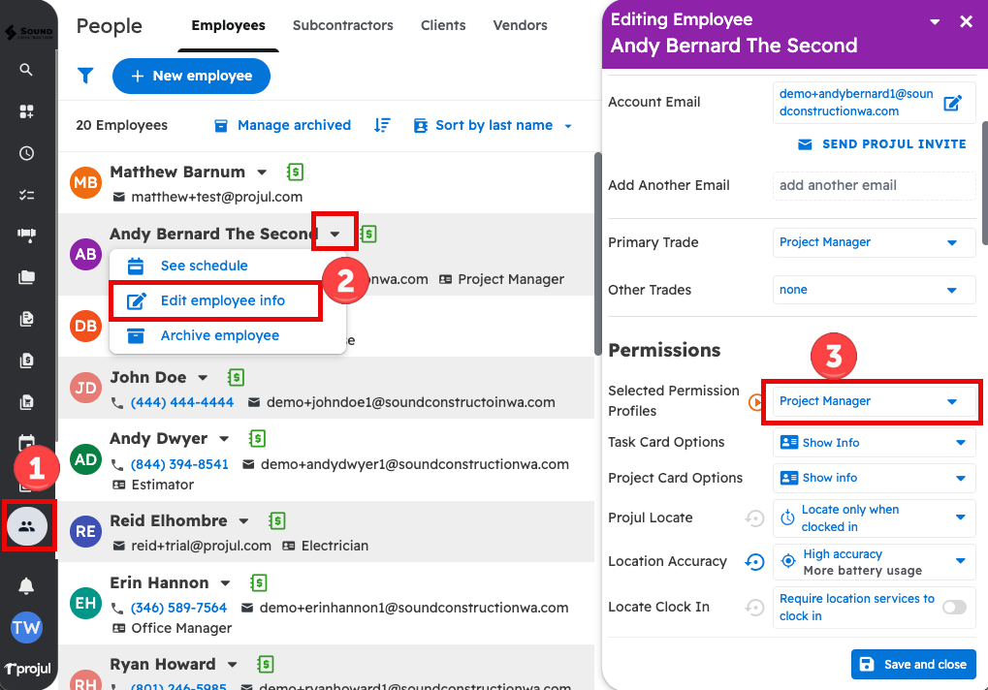Open Matthew Barnum's pay rate icon
988x690 pixels.
(295, 172)
